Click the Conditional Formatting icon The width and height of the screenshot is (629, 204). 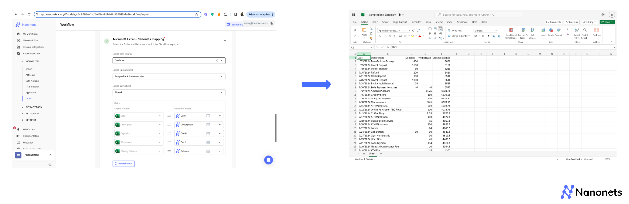pyautogui.click(x=511, y=30)
